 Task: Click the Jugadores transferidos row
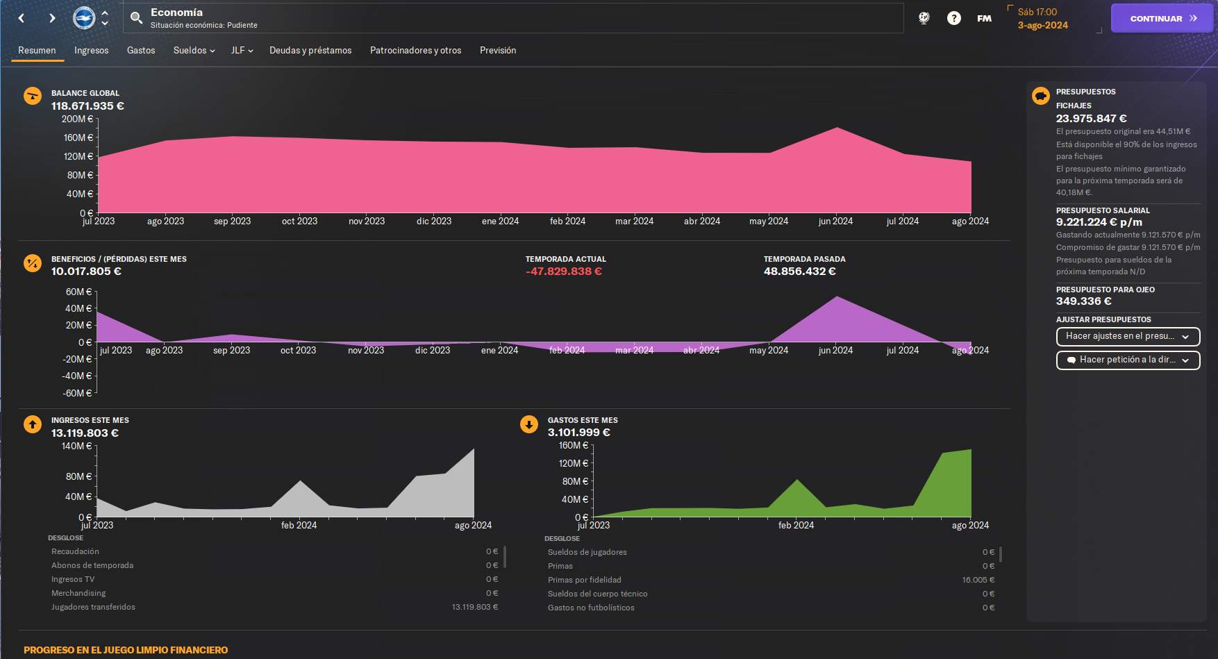274,607
